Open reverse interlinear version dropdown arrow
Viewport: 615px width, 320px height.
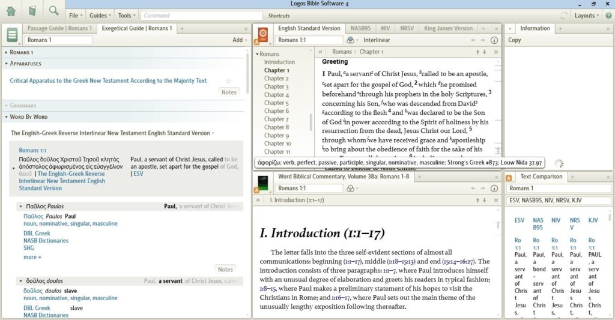point(213,133)
